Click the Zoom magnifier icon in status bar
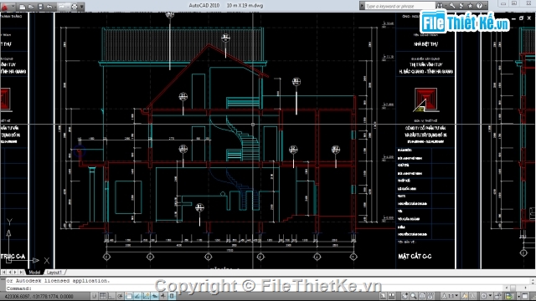536x301 pixels. (x=413, y=296)
